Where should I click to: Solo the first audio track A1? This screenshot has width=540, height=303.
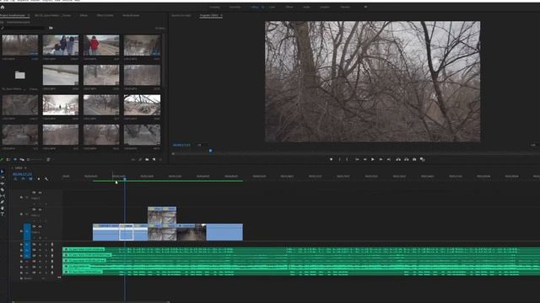pyautogui.click(x=46, y=245)
